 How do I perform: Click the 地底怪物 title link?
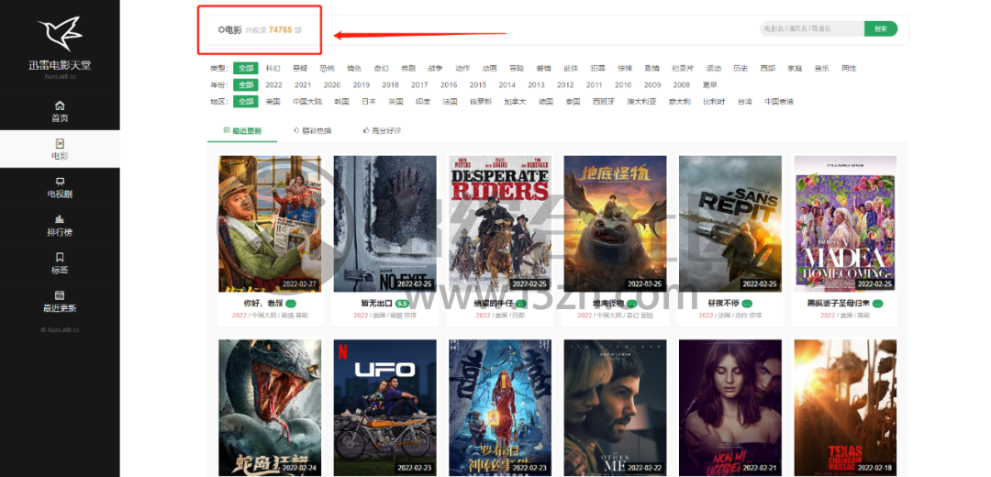(x=608, y=304)
